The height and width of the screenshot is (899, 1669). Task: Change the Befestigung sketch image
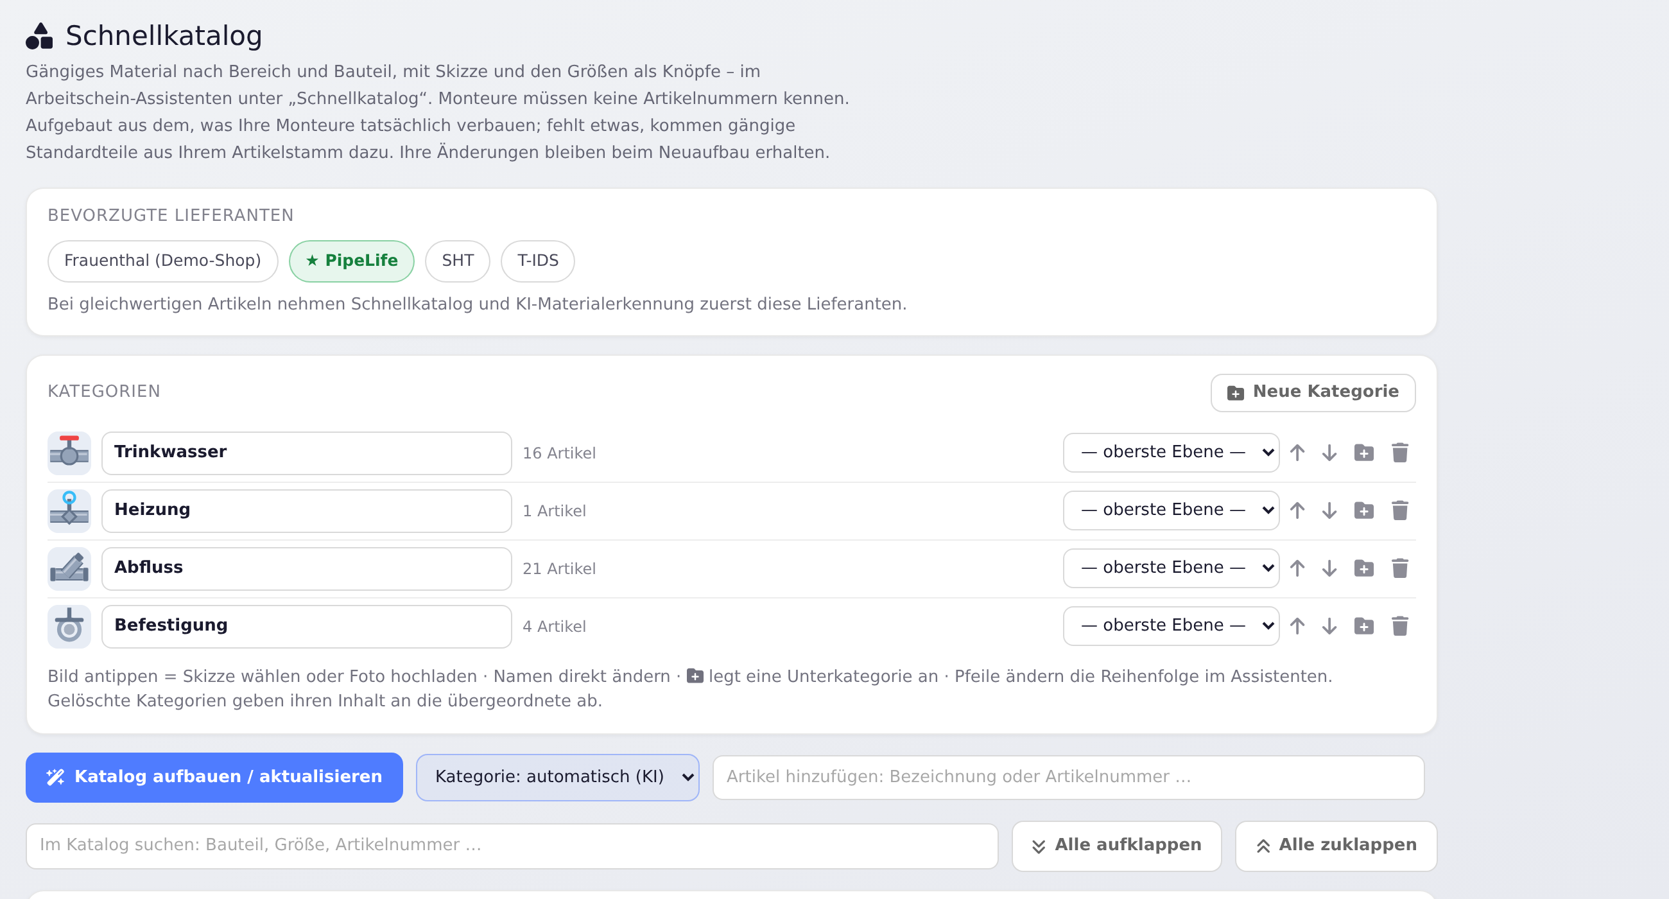(69, 625)
